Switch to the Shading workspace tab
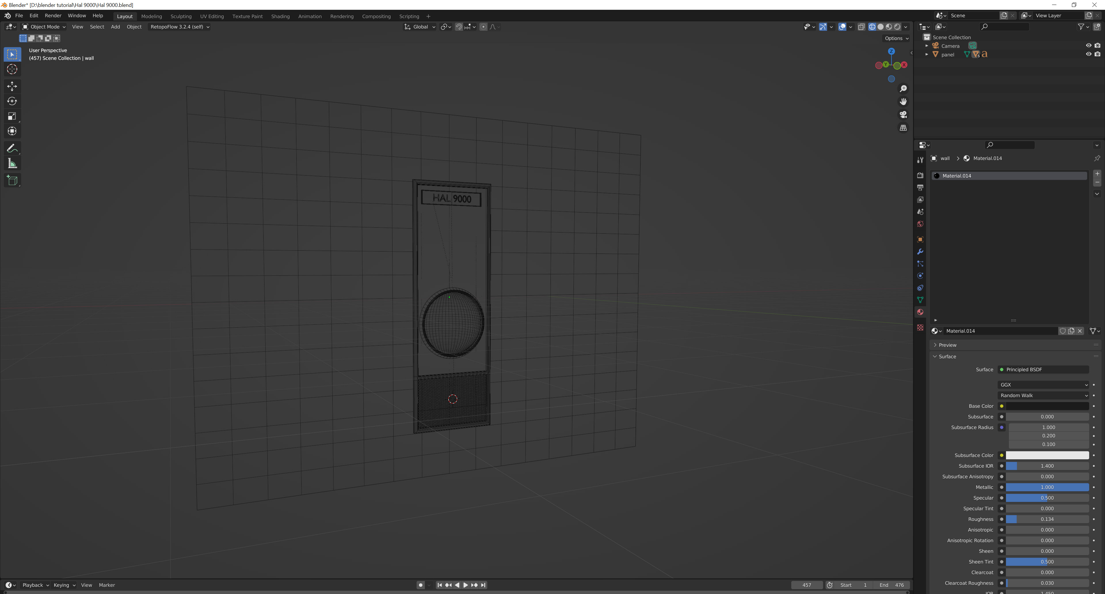Screen dimensions: 1105x594 281,16
